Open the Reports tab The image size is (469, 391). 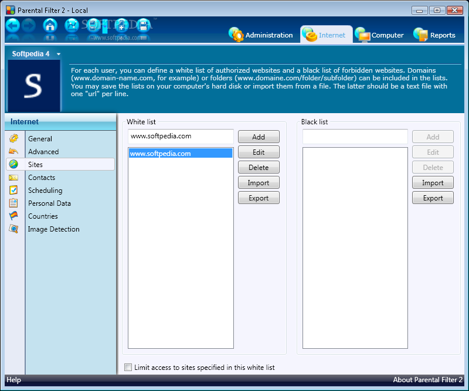[x=434, y=35]
